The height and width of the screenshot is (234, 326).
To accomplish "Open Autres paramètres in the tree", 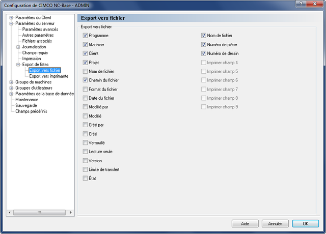I will (x=38, y=35).
